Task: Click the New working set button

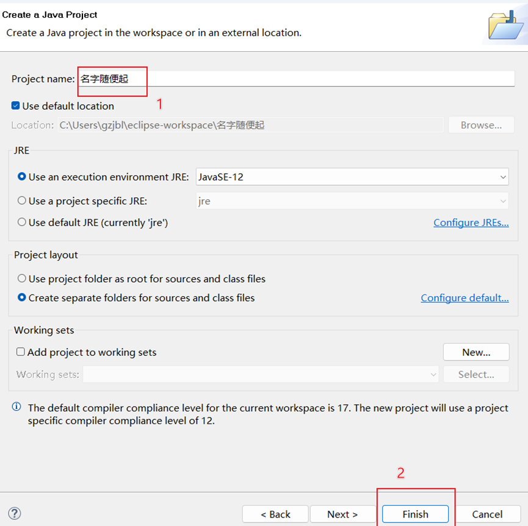Action: [x=476, y=352]
